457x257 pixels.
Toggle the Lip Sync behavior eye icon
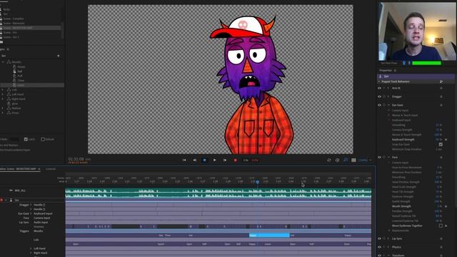pos(379,238)
